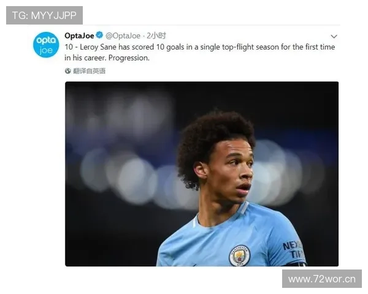Screen dimensions: 368x294
Task: Click the word 'joe' inside the avatar logo
Action: [x=46, y=51]
